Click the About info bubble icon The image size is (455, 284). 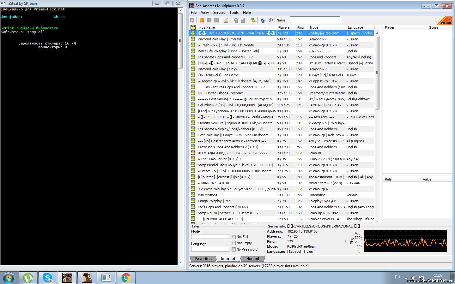[270, 20]
